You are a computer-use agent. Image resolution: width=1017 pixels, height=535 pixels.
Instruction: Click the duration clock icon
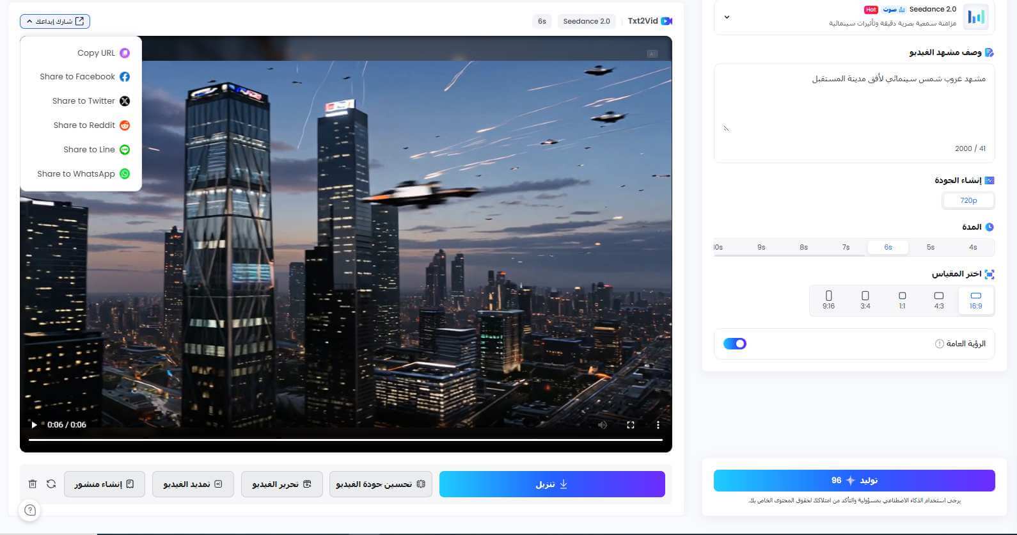(989, 227)
